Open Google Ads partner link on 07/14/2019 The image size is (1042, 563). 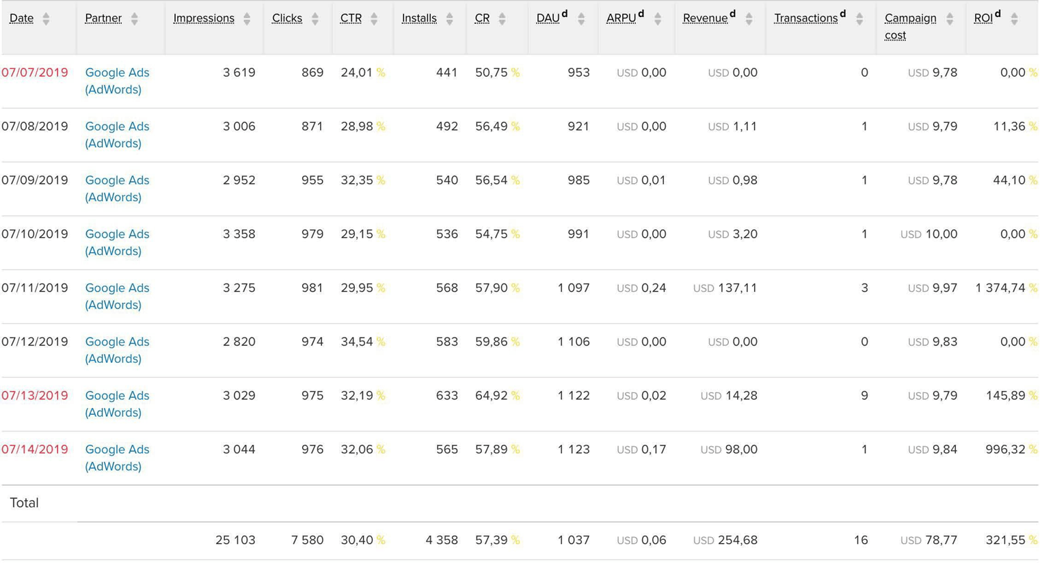tap(117, 458)
